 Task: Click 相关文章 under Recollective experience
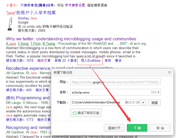point(42,90)
